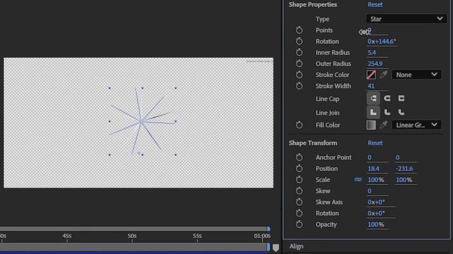
Task: Select the top-center bounding box handle of star
Action: 143,88
